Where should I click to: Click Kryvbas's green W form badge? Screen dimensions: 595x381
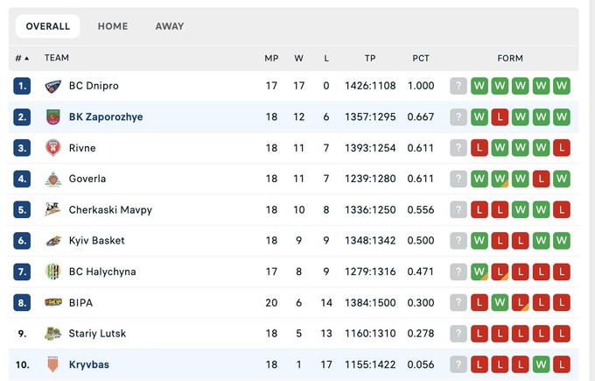tap(541, 364)
